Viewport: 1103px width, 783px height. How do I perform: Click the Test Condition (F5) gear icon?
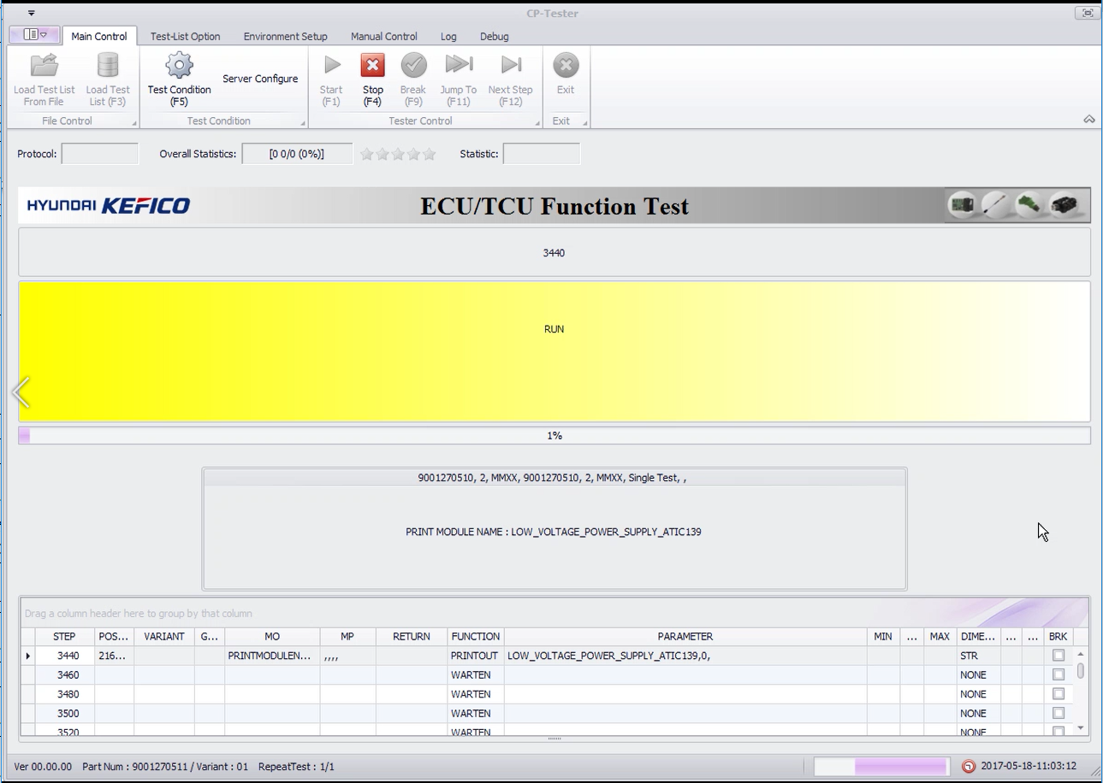(179, 65)
